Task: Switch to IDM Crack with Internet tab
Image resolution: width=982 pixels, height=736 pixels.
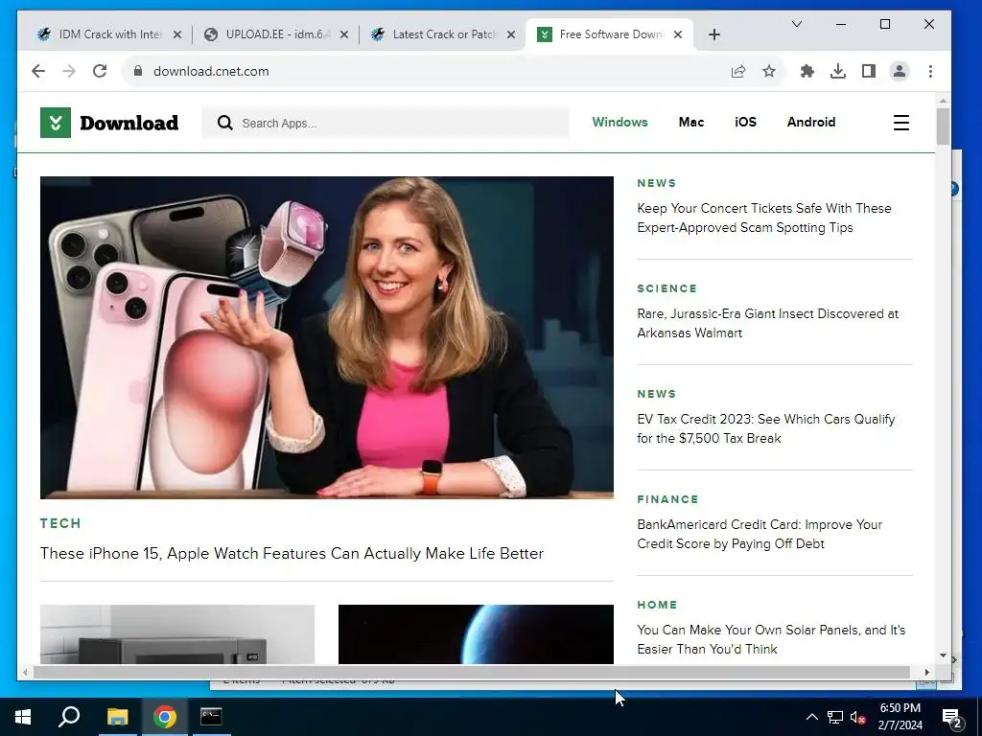Action: pyautogui.click(x=110, y=34)
